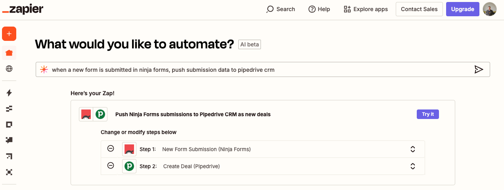Click the Zap title about Pipedrive deals

pos(193,114)
